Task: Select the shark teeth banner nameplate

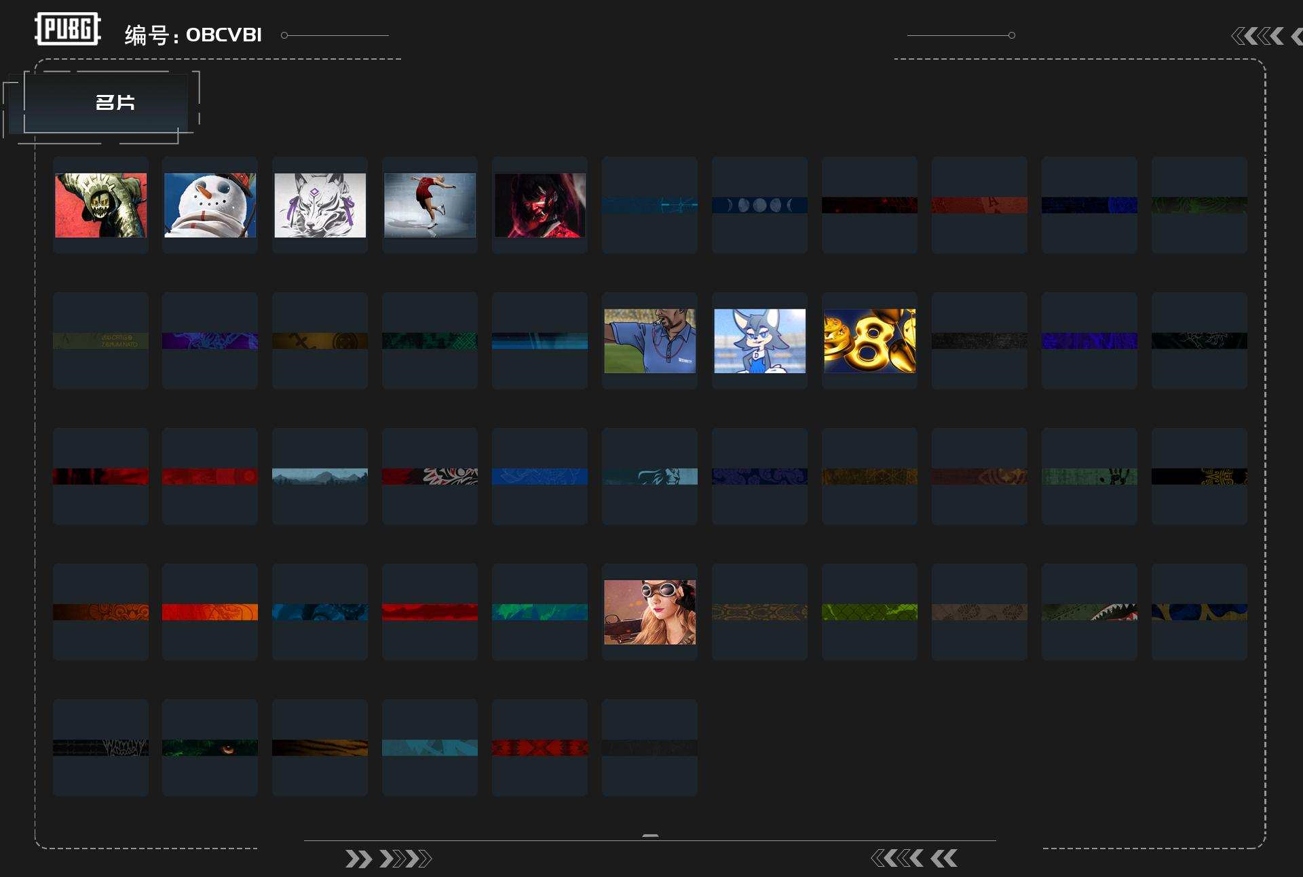Action: point(1089,612)
